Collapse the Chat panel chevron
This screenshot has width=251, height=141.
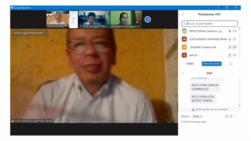click(183, 73)
